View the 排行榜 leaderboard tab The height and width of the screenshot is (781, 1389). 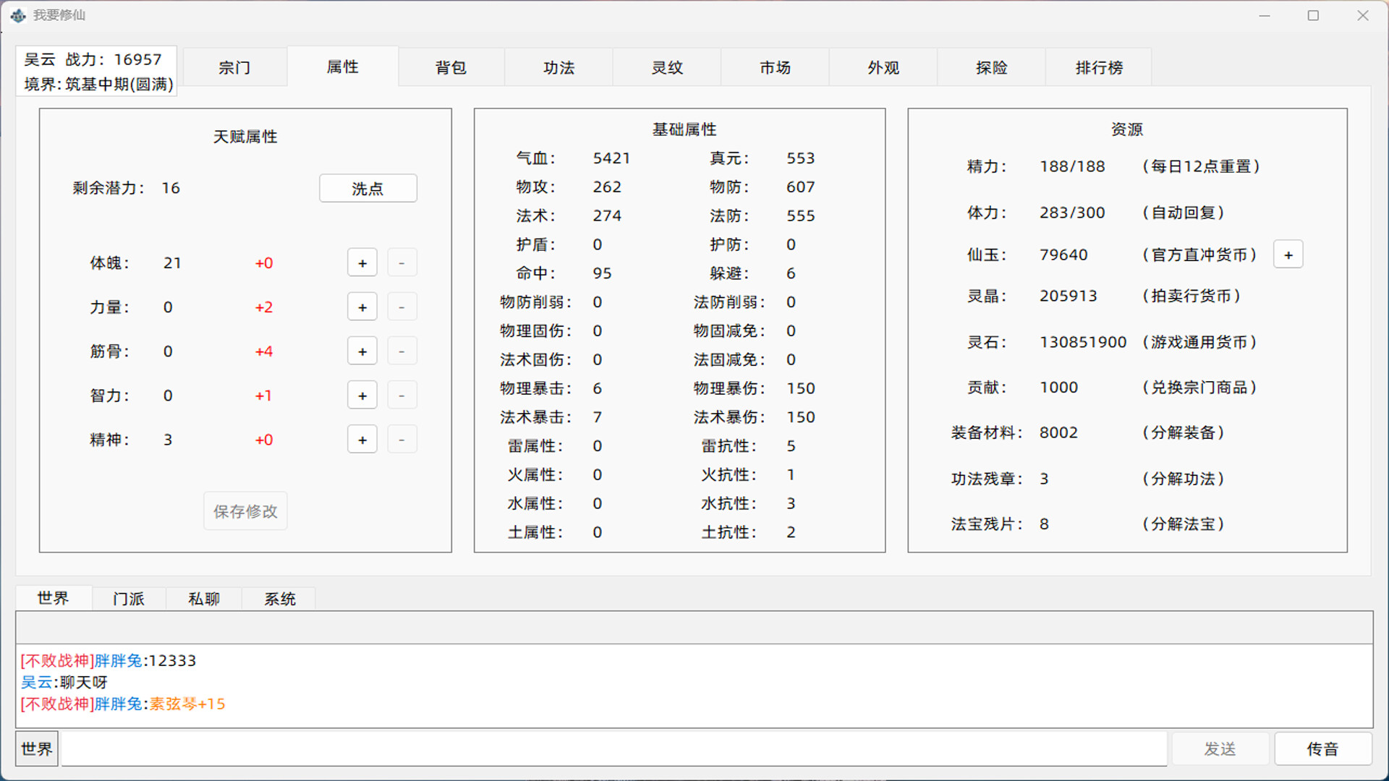tap(1098, 67)
